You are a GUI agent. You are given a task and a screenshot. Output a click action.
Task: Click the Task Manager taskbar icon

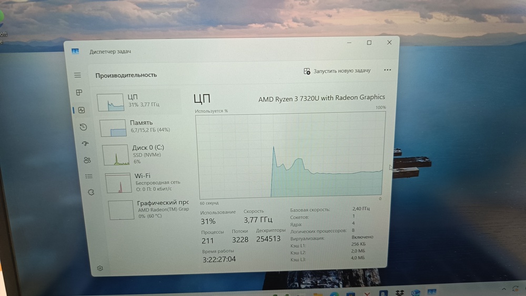click(432, 292)
